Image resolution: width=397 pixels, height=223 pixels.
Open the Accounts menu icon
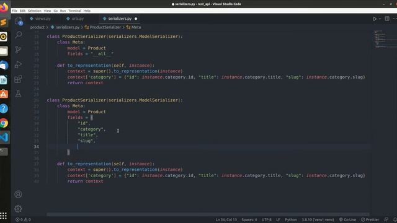point(18,194)
